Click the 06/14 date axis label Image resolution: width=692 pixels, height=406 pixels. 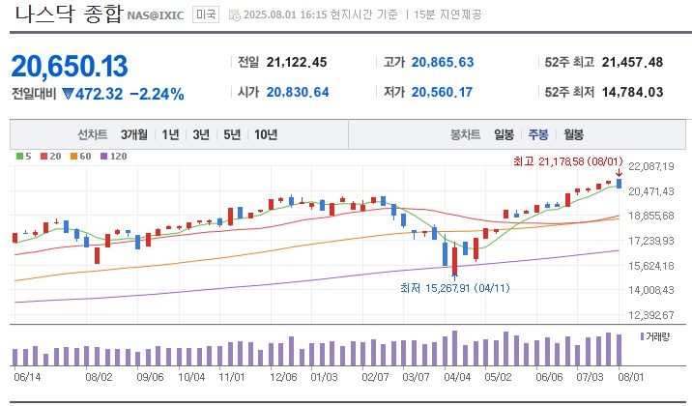pos(27,377)
